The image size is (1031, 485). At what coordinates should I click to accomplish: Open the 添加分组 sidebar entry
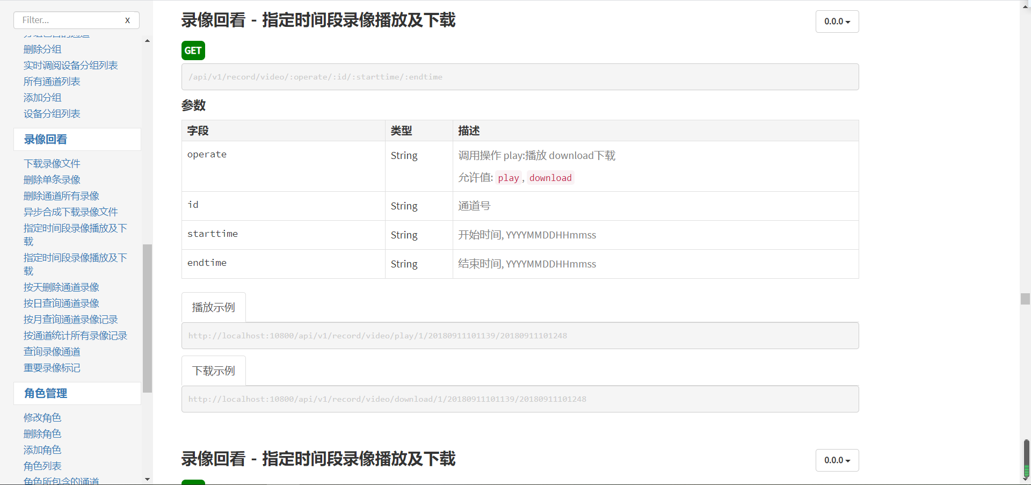point(42,98)
